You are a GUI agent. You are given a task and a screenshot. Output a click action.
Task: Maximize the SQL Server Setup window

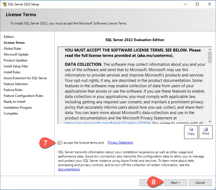click(x=197, y=4)
